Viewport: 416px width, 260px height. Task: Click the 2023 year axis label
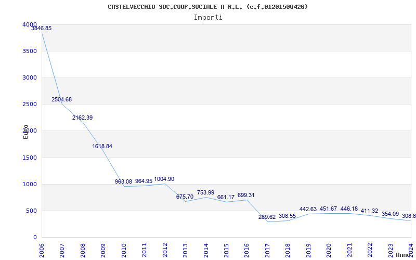pyautogui.click(x=391, y=251)
